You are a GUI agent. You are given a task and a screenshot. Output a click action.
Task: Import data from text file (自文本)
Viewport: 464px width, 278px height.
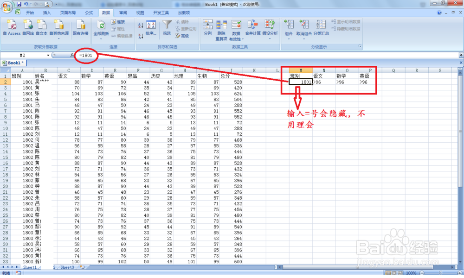click(x=41, y=28)
